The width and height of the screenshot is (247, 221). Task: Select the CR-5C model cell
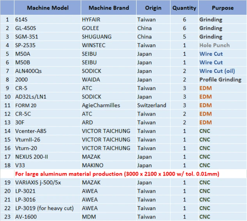[48, 114]
